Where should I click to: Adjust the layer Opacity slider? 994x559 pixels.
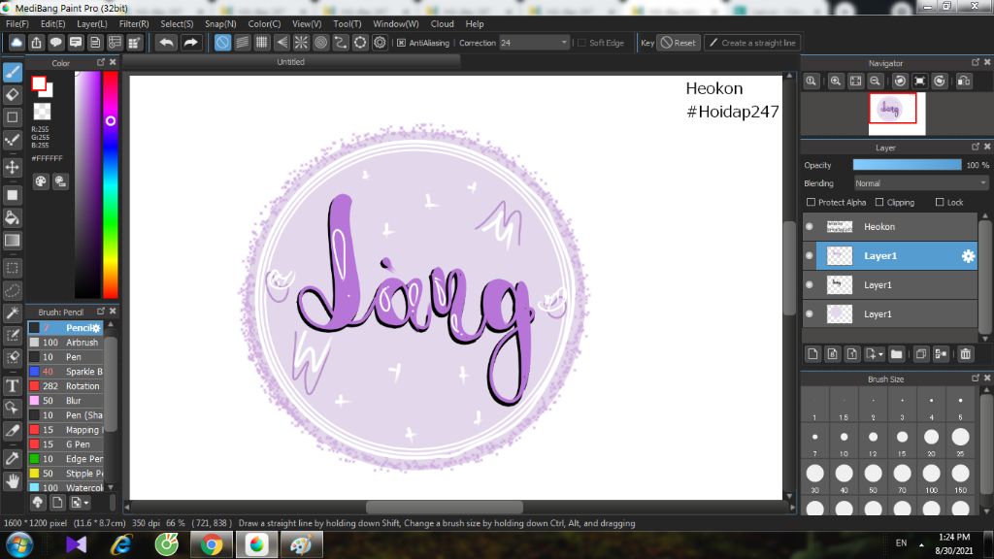(907, 165)
